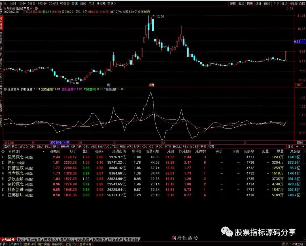306x246 pixels.
Task: Select the 月线 monthly chart
Action: [91, 3]
